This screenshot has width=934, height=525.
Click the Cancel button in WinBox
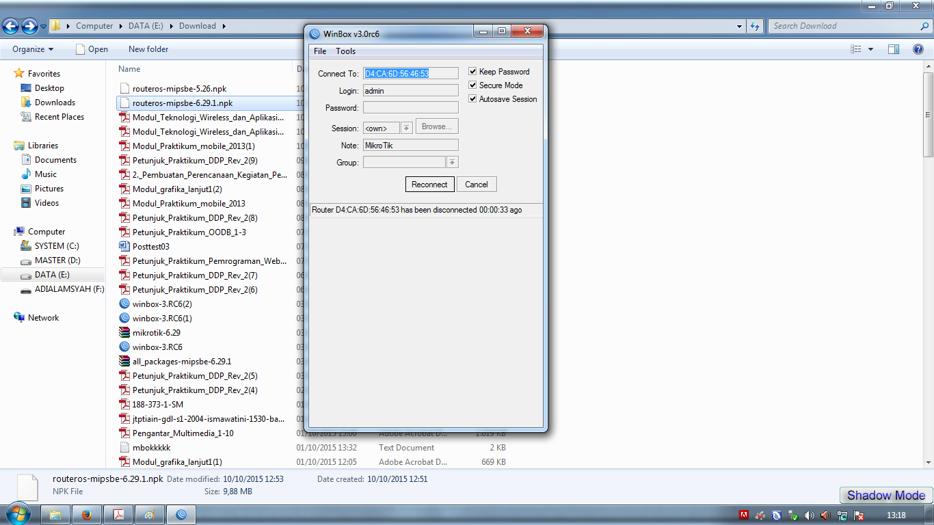(x=477, y=185)
